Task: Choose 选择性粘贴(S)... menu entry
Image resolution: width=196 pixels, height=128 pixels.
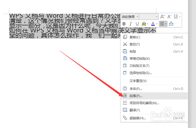Action: (154, 73)
